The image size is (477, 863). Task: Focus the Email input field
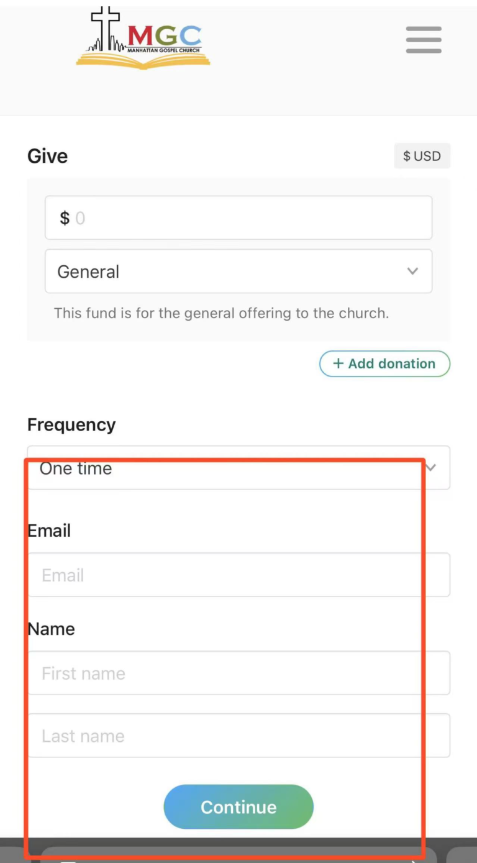point(238,575)
